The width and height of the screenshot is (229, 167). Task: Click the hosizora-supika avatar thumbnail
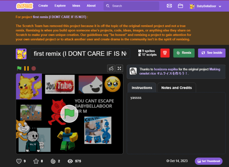[x=133, y=71]
